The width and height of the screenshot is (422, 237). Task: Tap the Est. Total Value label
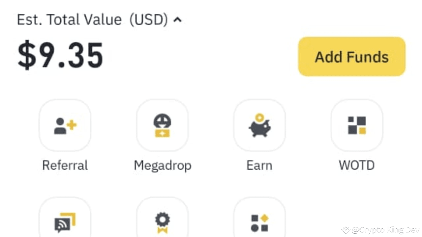pyautogui.click(x=69, y=20)
